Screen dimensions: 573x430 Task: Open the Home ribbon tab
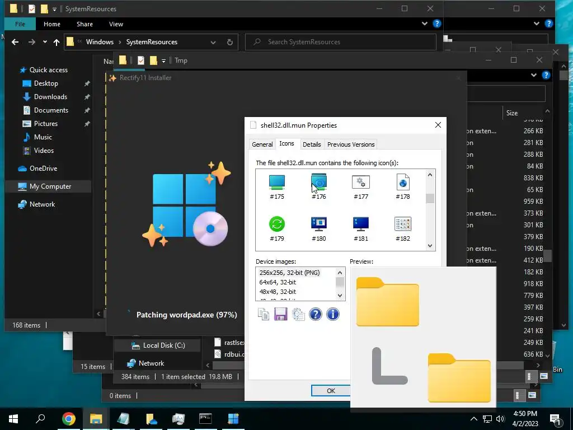[x=52, y=24]
